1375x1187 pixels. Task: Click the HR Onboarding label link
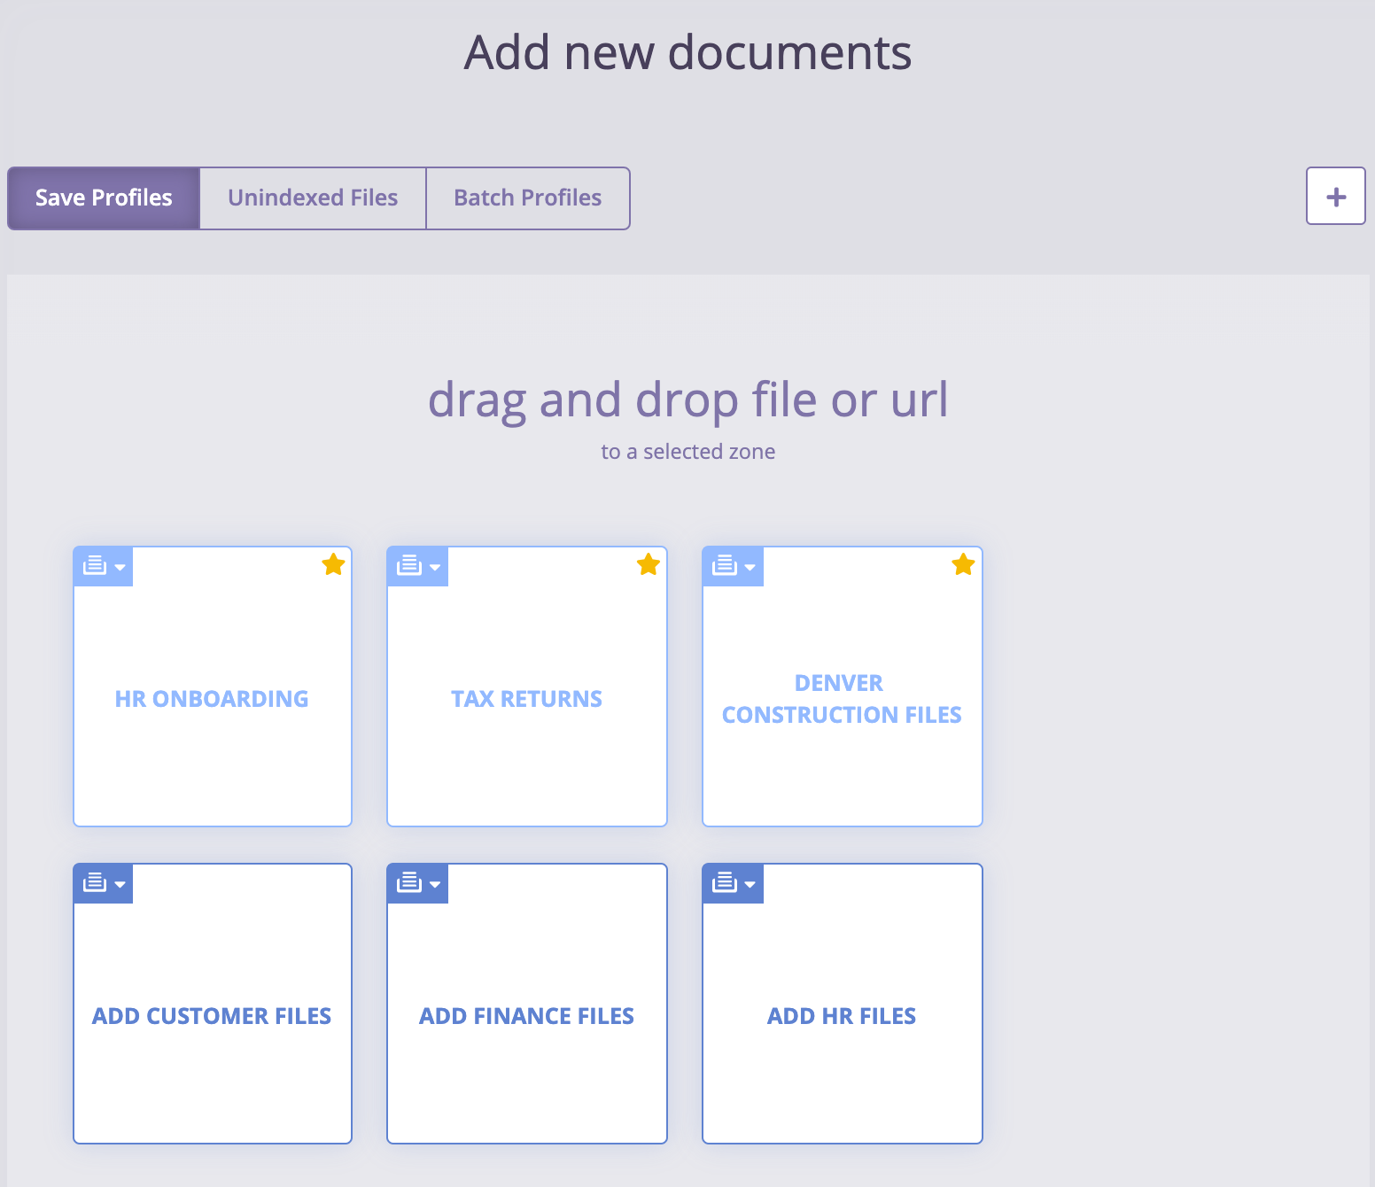click(212, 698)
